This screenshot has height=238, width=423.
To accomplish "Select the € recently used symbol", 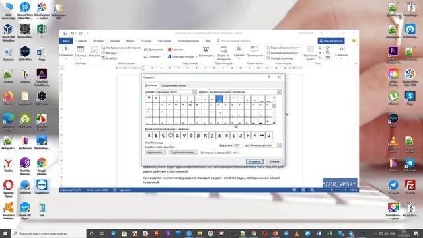I will pyautogui.click(x=163, y=135).
